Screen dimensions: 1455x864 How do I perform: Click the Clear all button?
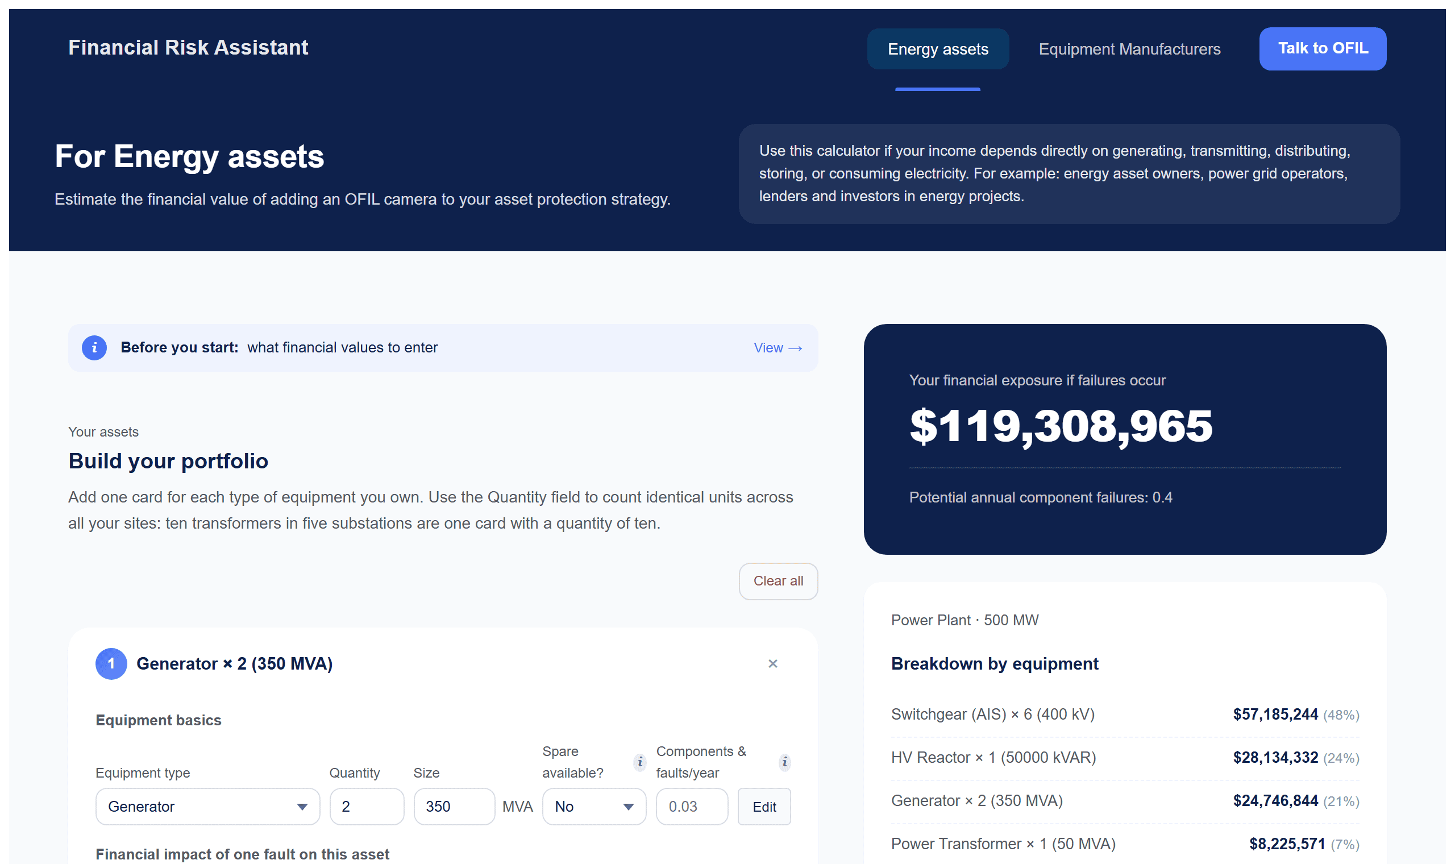tap(779, 581)
